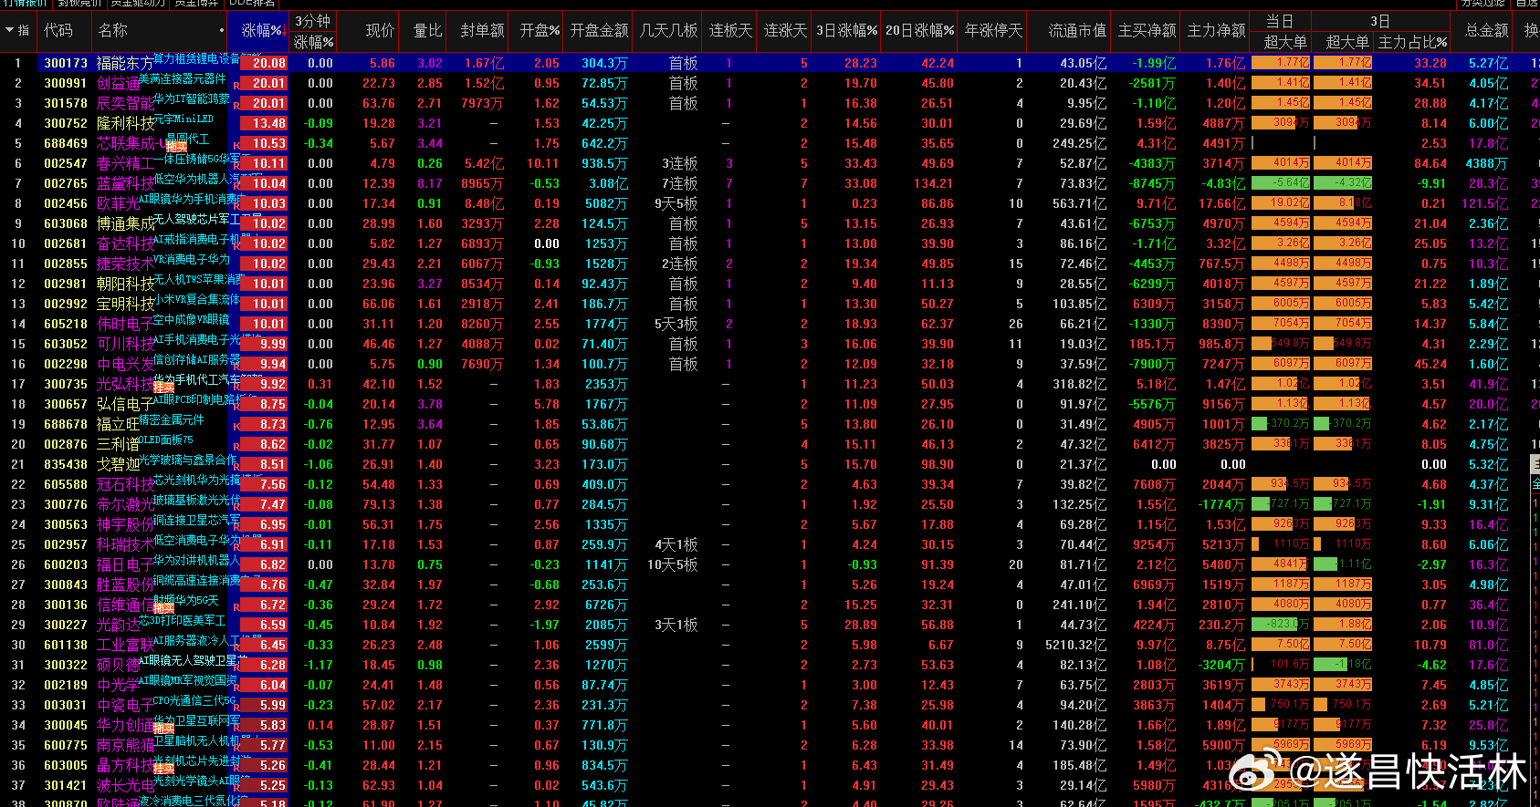Click the 20日涨幅% column header
1540x807 pixels.
[x=919, y=30]
